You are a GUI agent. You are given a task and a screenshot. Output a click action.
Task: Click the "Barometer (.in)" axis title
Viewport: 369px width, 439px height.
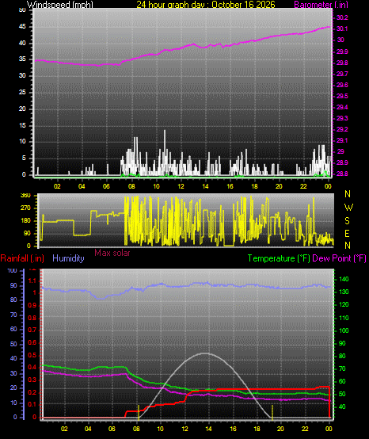click(x=321, y=5)
